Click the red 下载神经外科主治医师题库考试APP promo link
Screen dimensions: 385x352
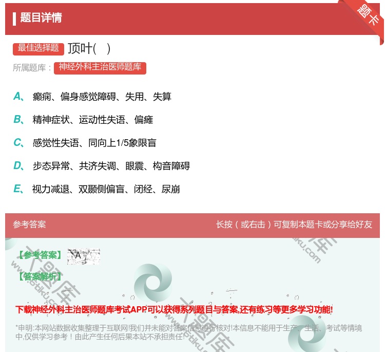(x=174, y=309)
